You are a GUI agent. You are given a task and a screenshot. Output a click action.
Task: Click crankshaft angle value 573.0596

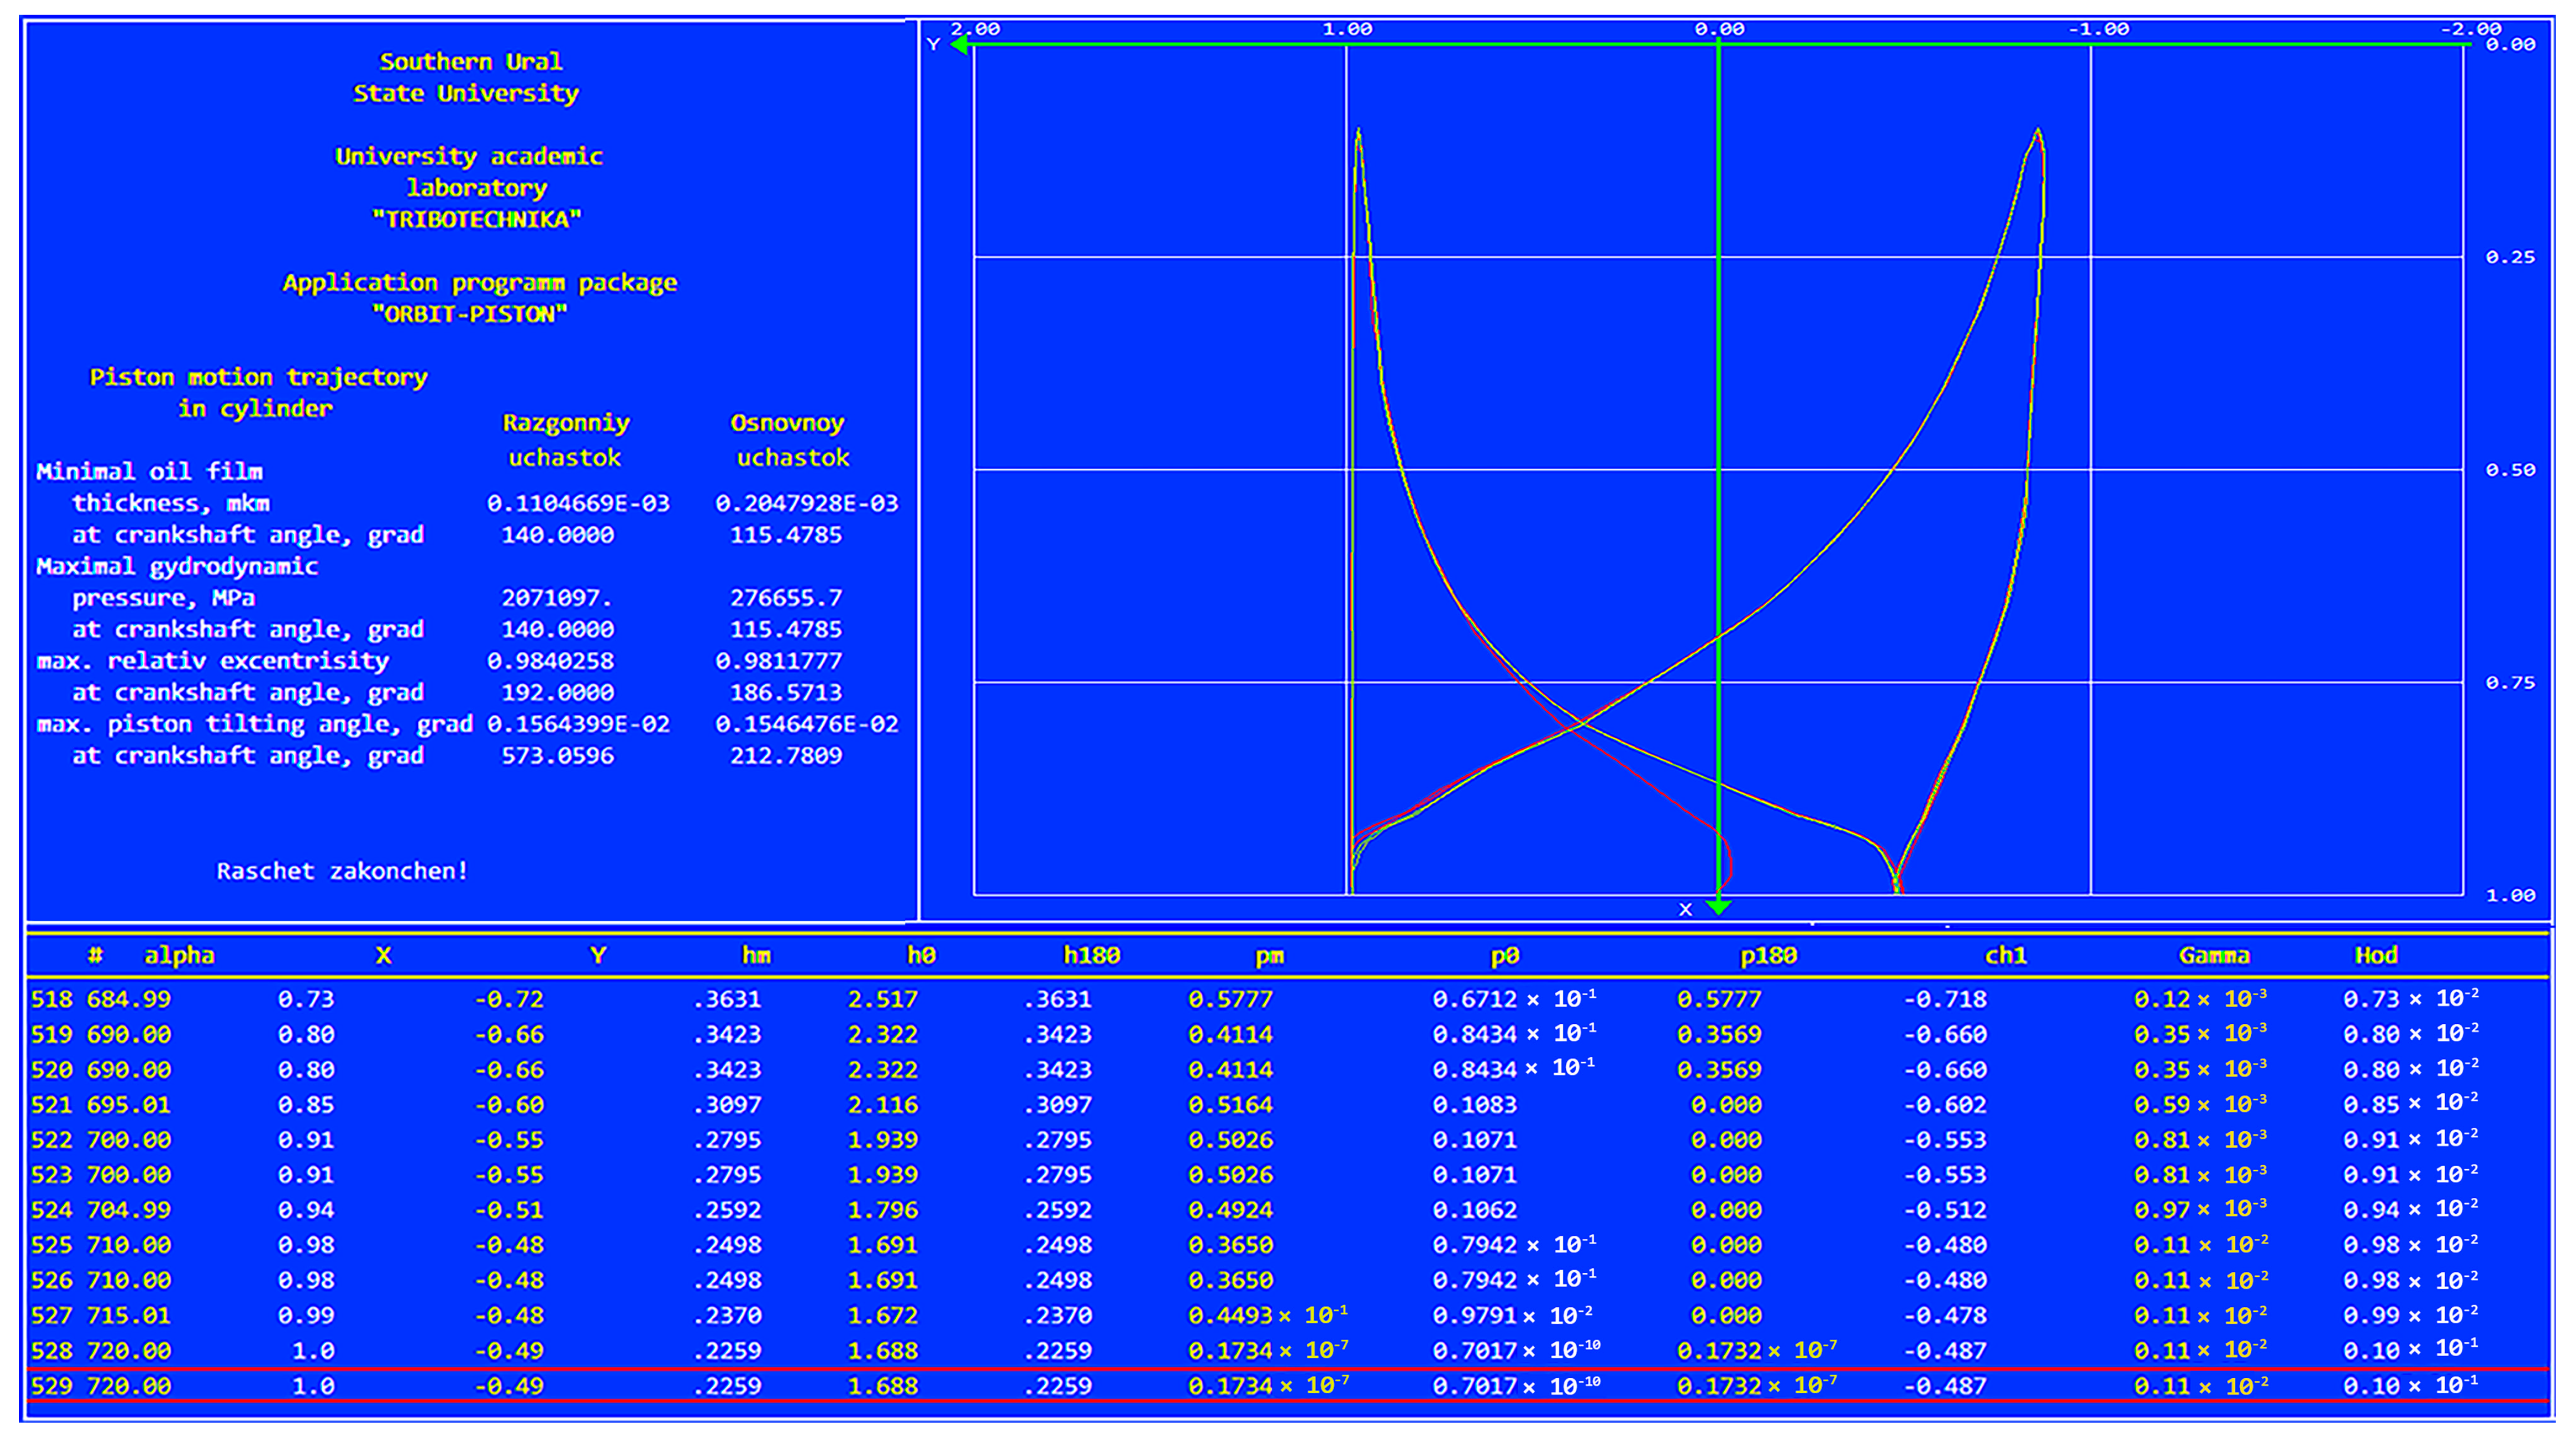(557, 755)
